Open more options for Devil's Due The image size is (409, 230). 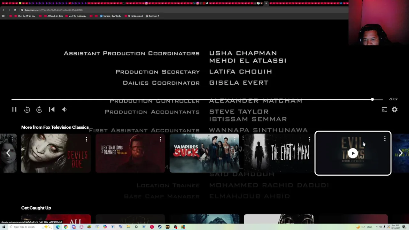(x=86, y=139)
